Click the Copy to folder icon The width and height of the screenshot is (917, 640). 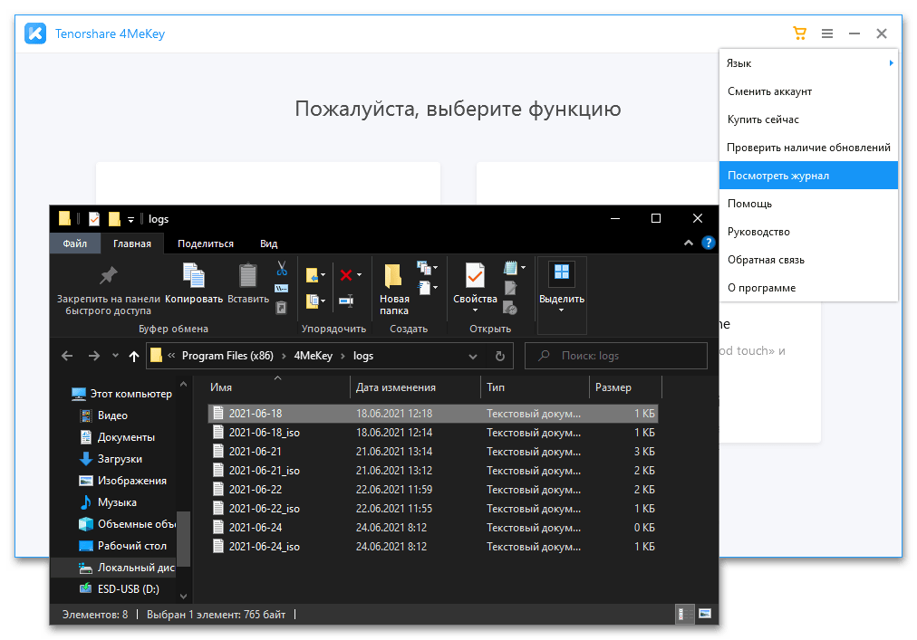(x=313, y=301)
